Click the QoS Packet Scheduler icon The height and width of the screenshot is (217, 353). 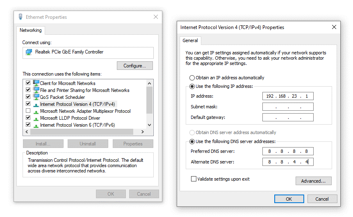pos(36,97)
